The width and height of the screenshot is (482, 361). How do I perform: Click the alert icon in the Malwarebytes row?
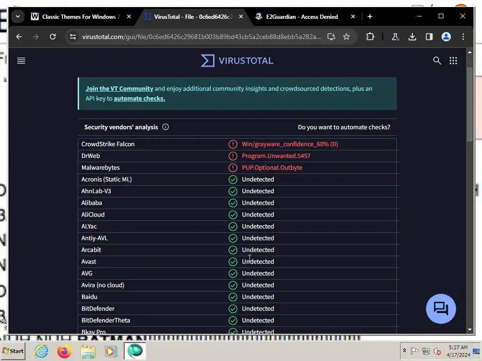(233, 168)
